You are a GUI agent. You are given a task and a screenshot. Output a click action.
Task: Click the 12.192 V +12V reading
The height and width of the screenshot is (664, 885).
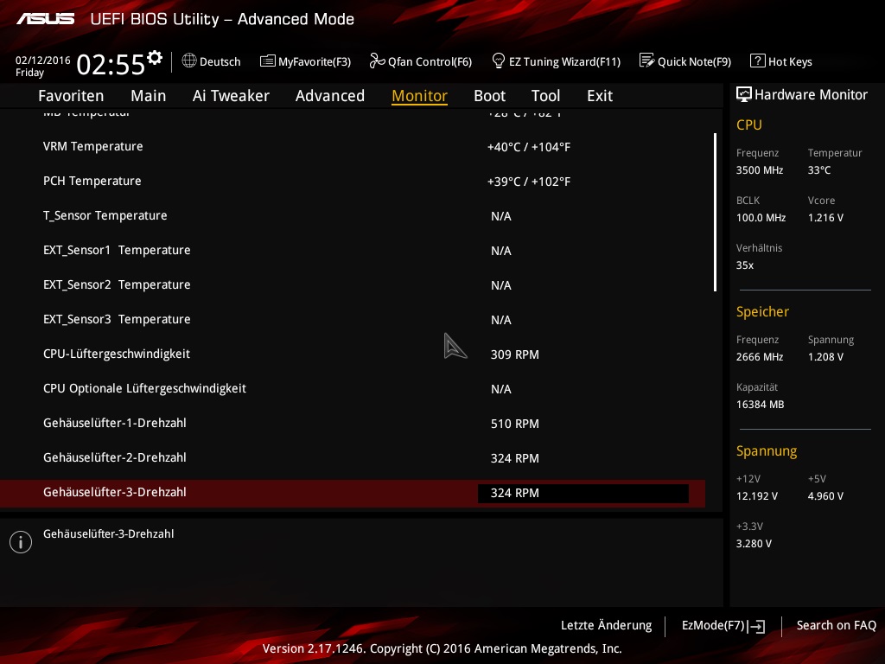757,496
